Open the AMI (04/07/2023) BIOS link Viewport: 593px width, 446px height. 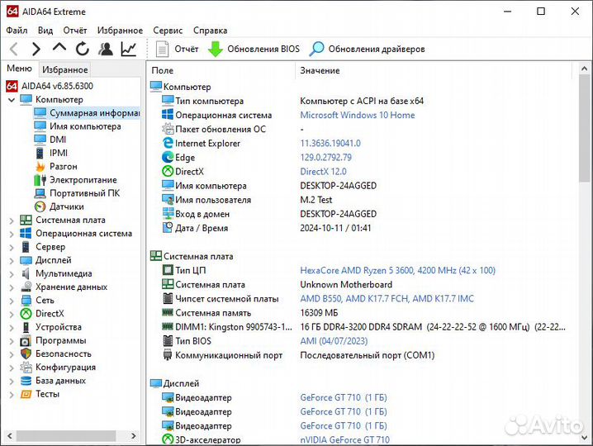[334, 341]
